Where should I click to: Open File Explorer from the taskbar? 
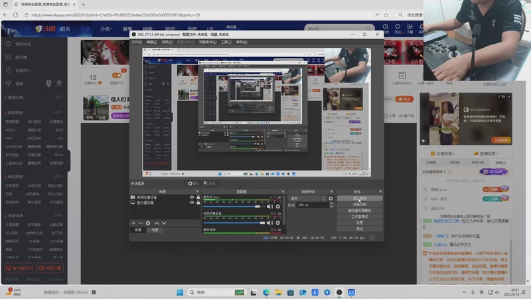tap(278, 292)
